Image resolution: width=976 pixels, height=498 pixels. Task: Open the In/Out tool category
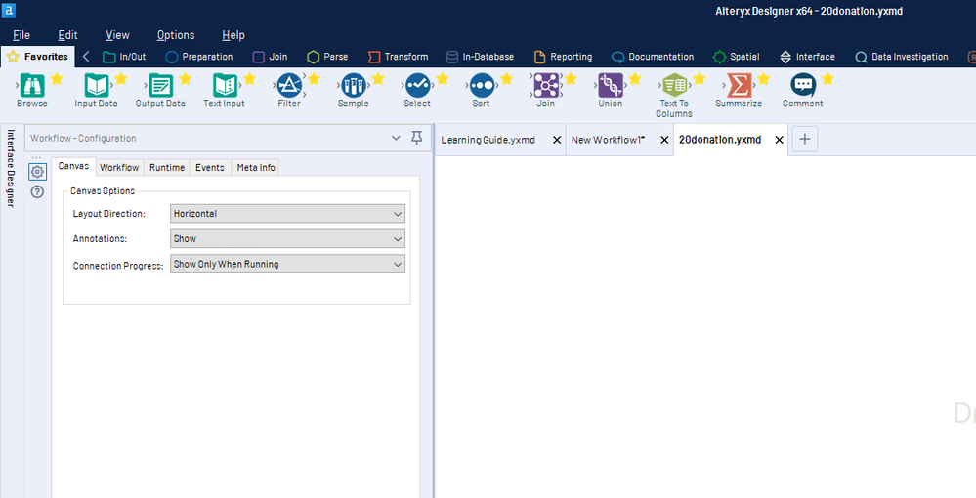(x=124, y=57)
